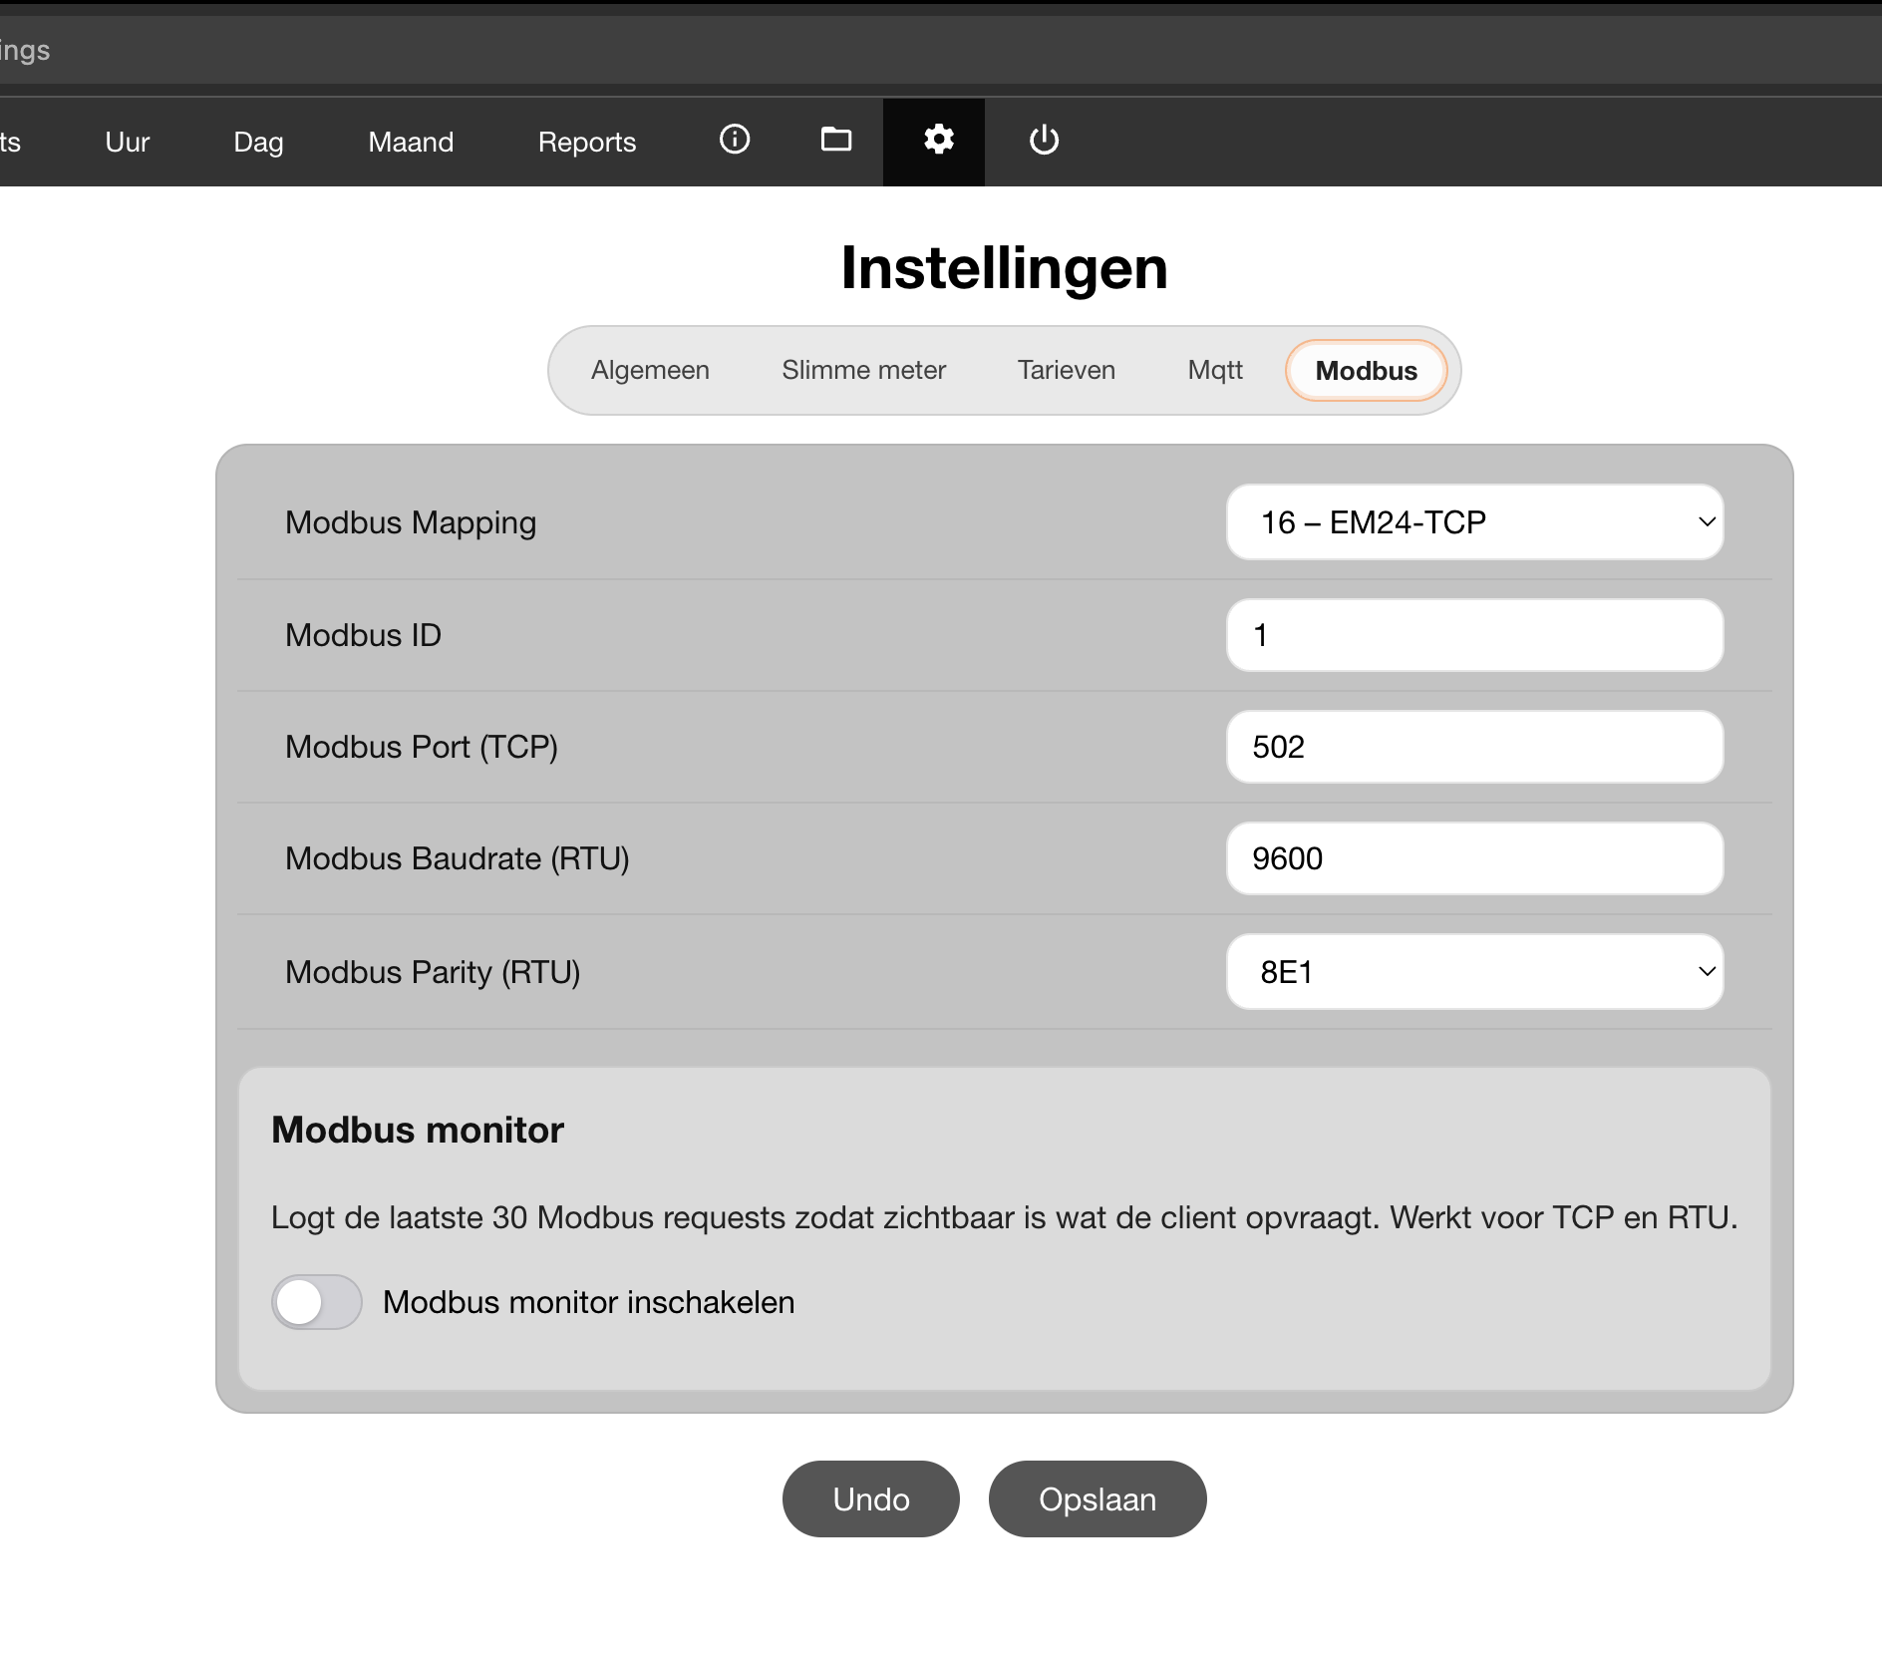Click the Modbus monitor heading
The height and width of the screenshot is (1655, 1882).
(418, 1130)
